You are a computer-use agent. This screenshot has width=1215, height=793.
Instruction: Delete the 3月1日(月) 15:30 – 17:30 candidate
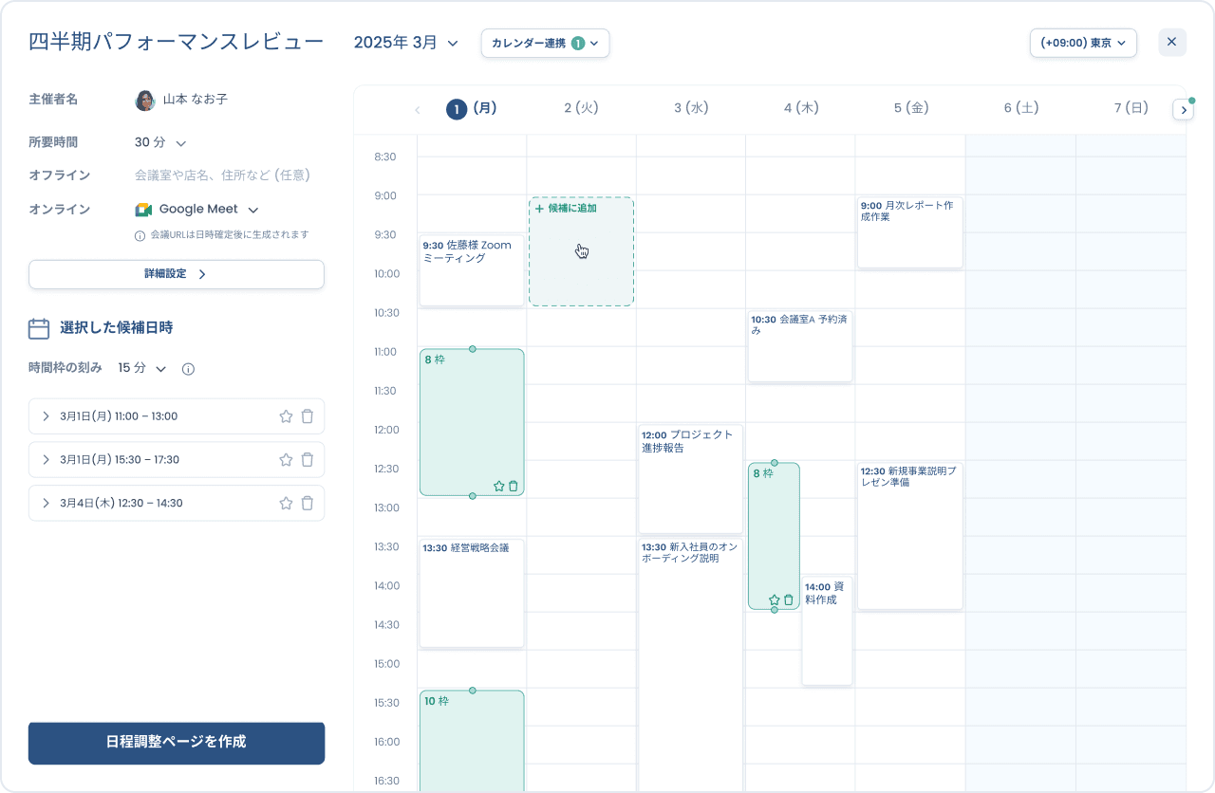(308, 460)
